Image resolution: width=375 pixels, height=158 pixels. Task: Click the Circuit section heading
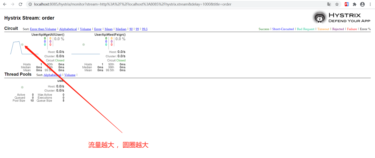click(11, 28)
